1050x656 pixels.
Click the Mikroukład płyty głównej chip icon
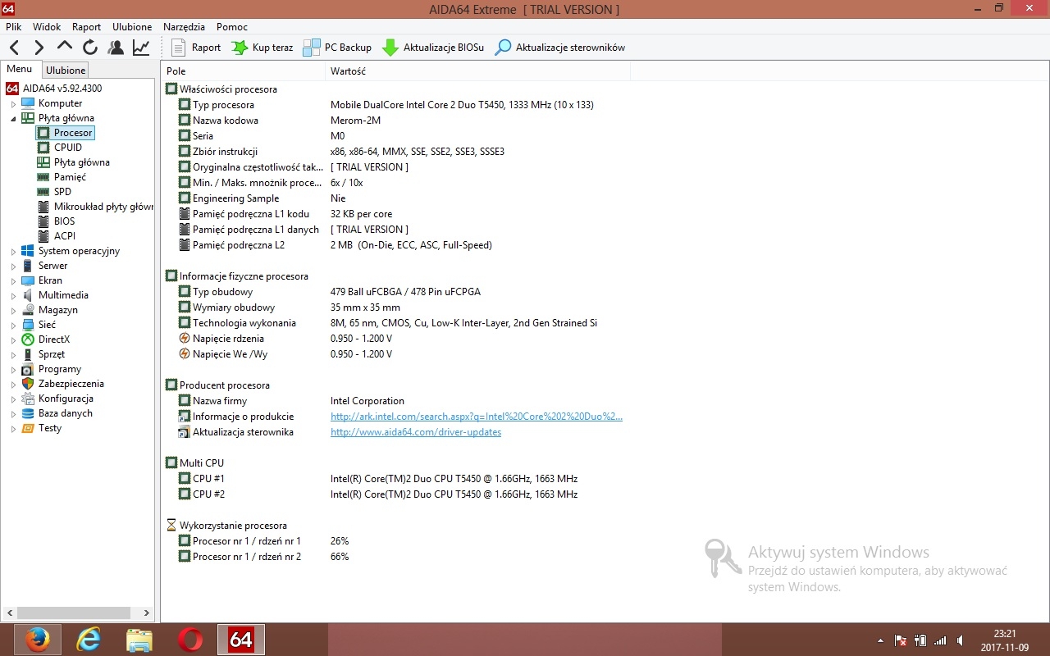[x=43, y=207]
